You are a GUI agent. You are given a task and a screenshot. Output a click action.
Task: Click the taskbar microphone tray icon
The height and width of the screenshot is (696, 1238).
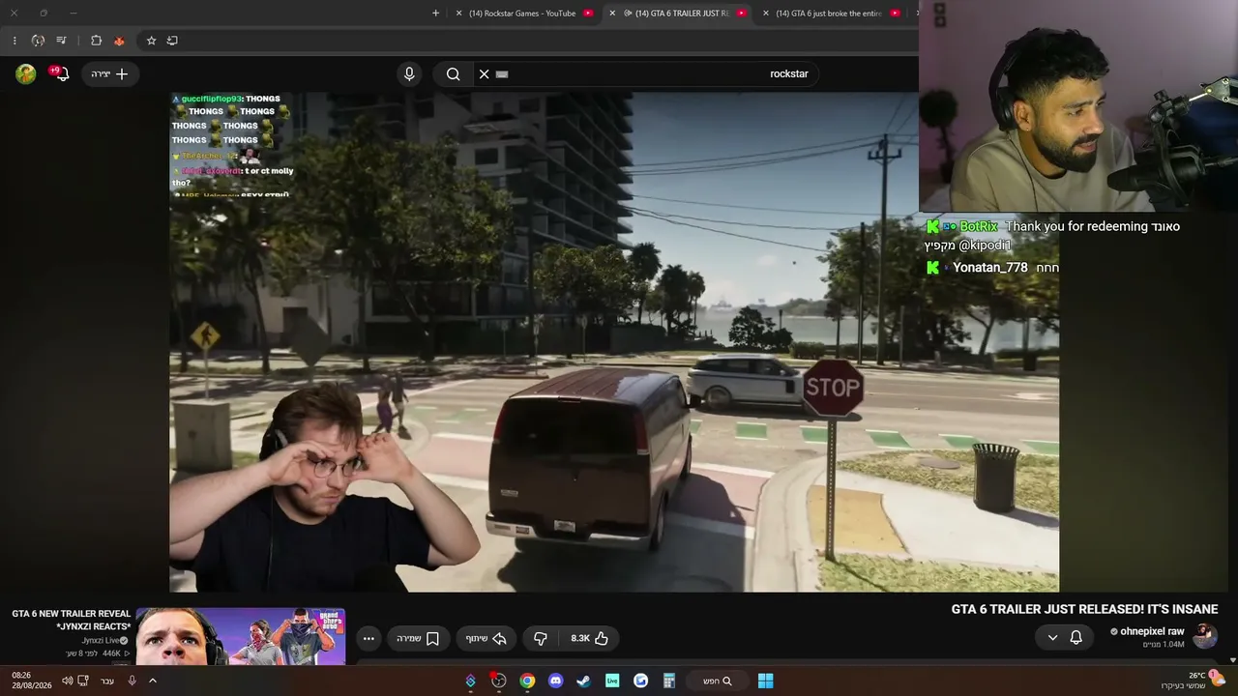133,681
